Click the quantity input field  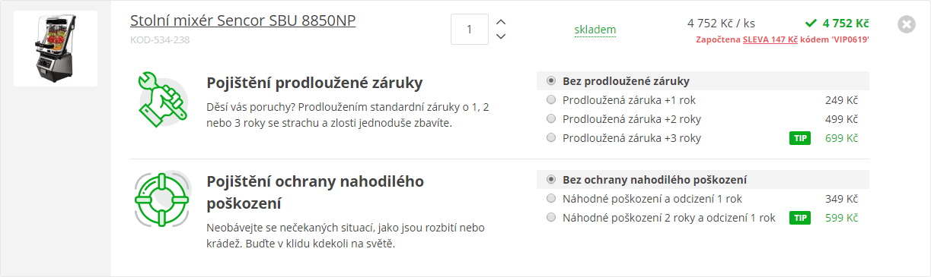[470, 30]
